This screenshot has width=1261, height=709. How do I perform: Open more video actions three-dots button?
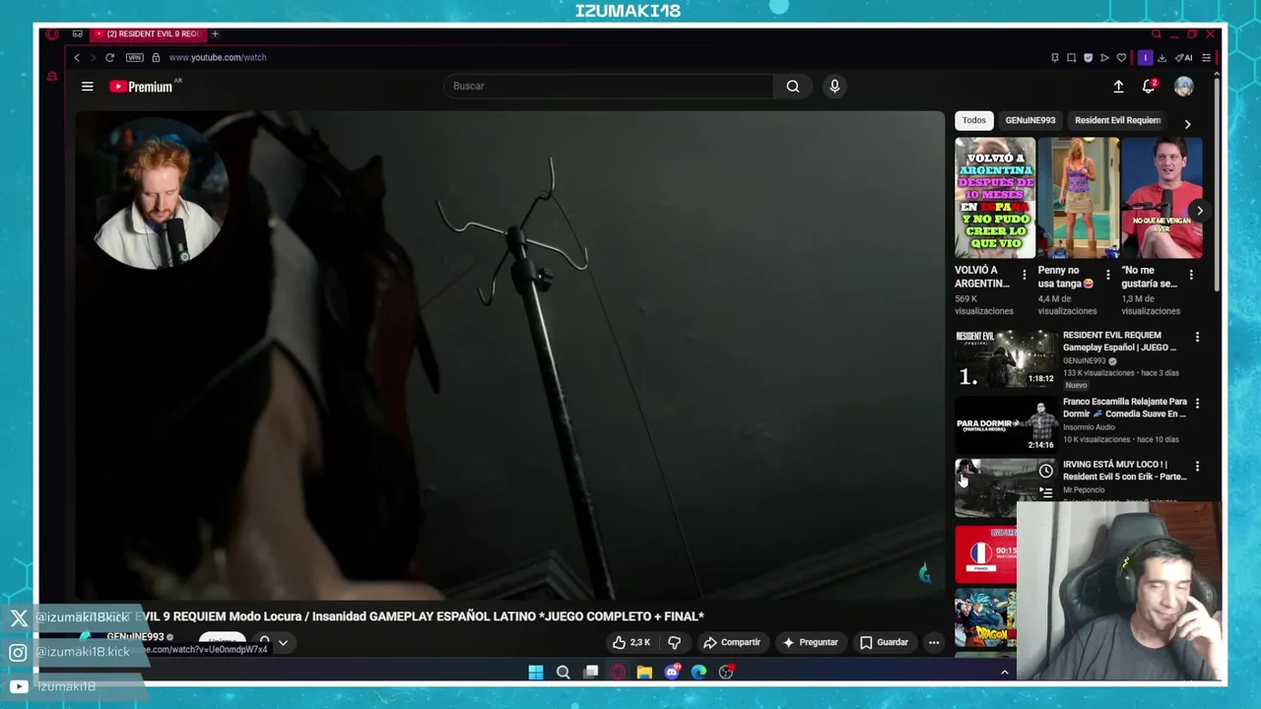click(x=934, y=642)
